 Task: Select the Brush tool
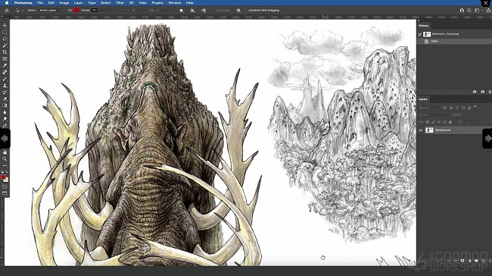[5, 79]
